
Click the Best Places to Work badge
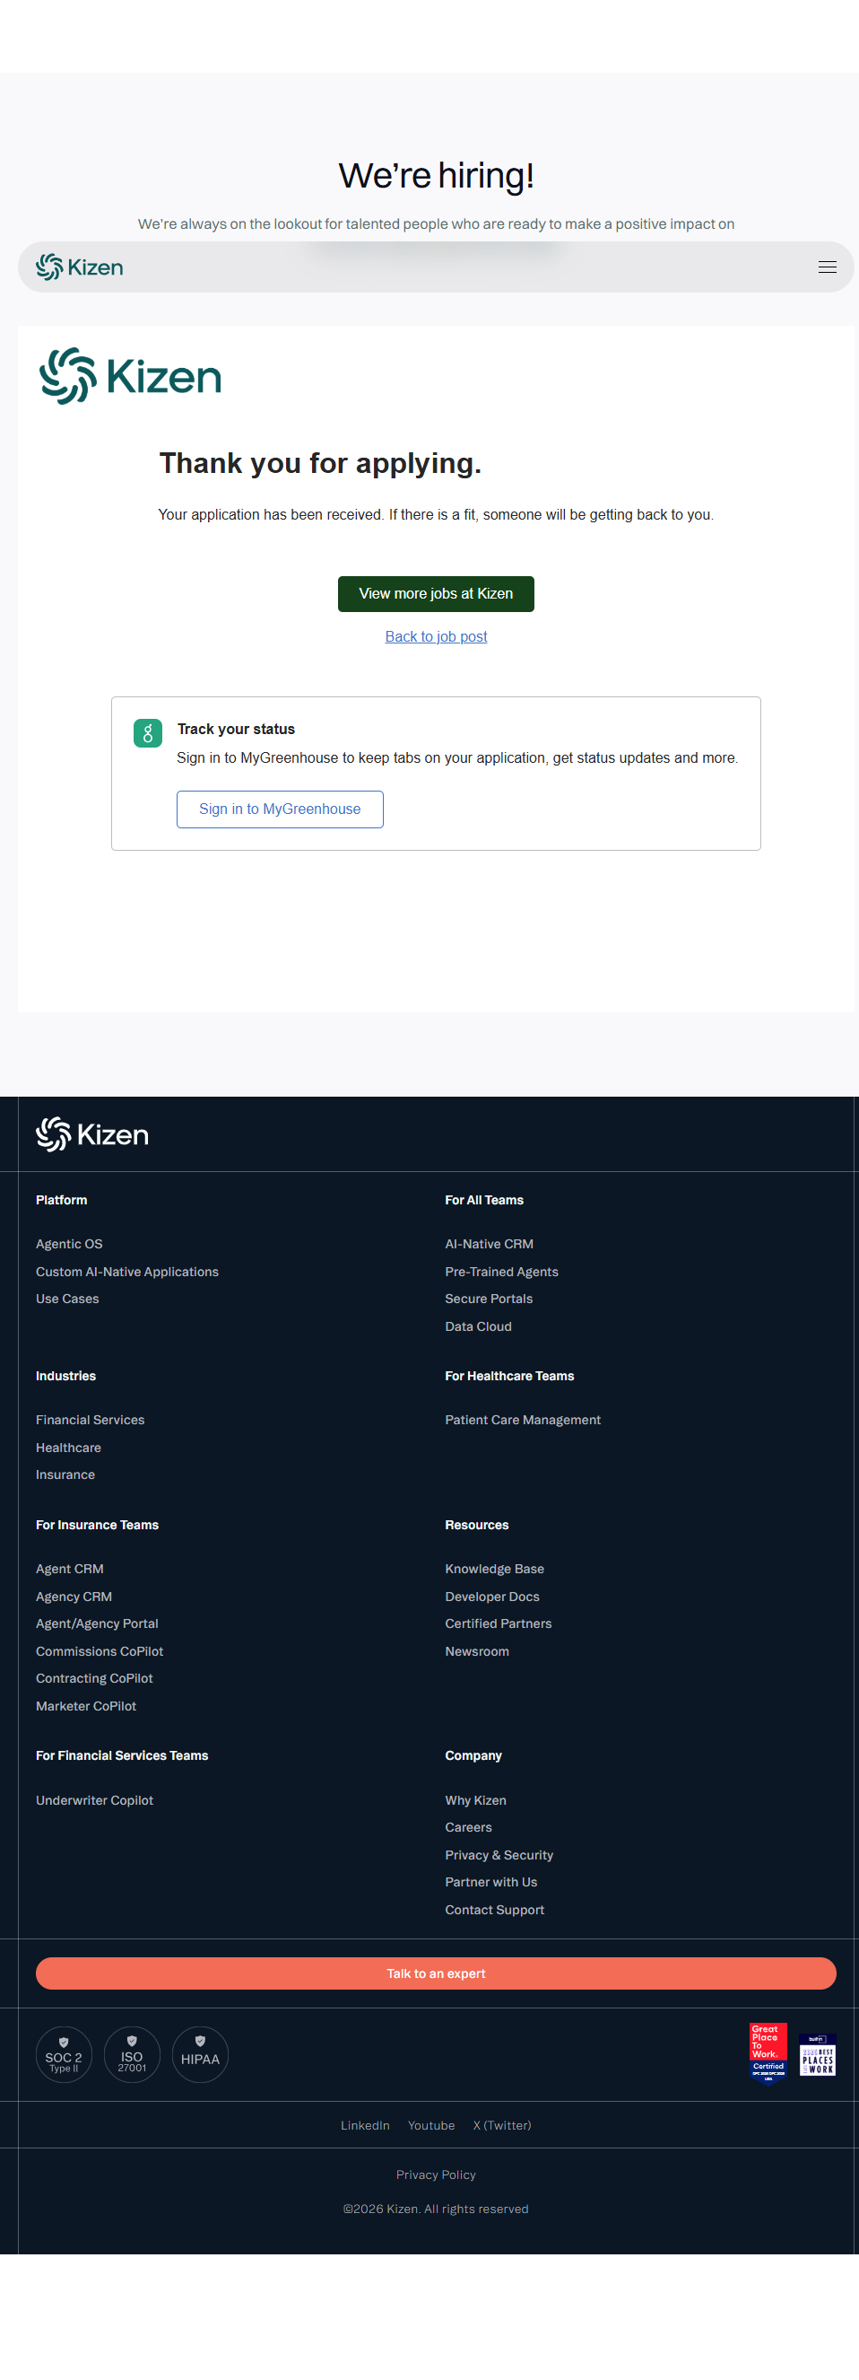(818, 2054)
